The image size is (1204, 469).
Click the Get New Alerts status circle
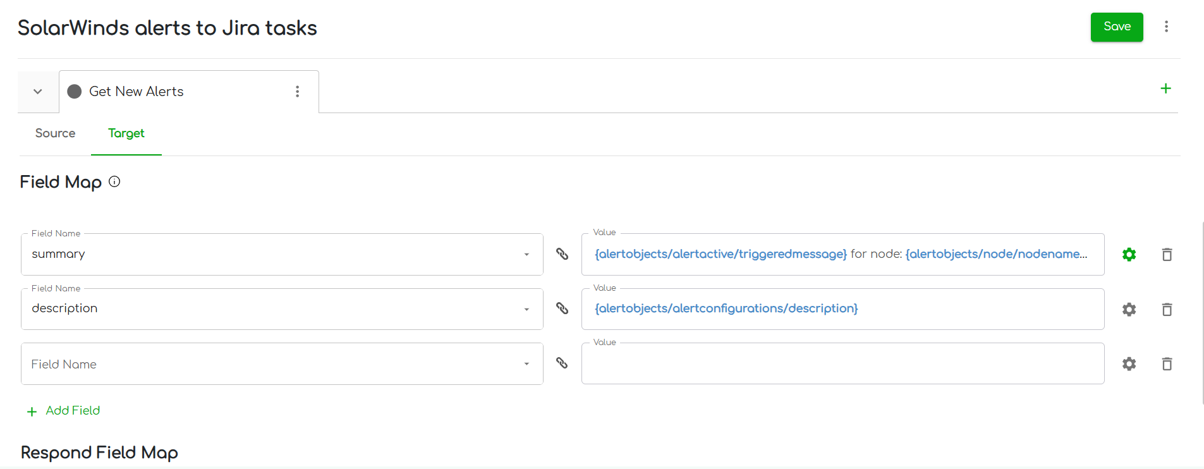pyautogui.click(x=75, y=92)
